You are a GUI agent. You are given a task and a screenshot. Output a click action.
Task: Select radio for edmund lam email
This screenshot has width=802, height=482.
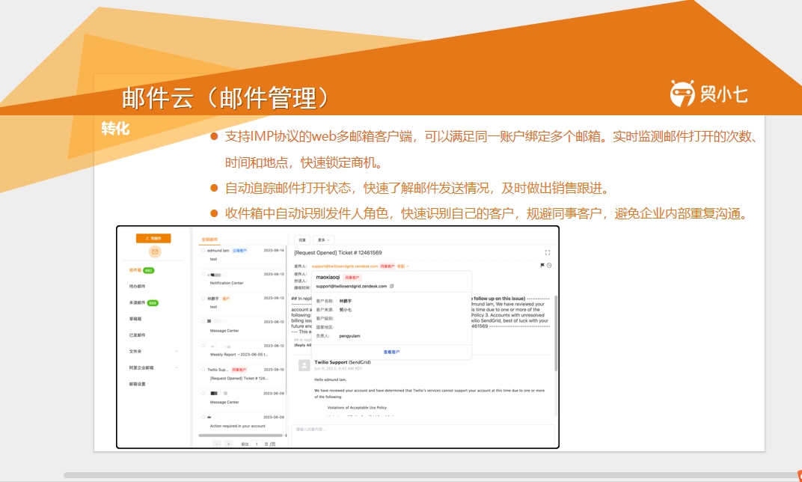(x=203, y=251)
